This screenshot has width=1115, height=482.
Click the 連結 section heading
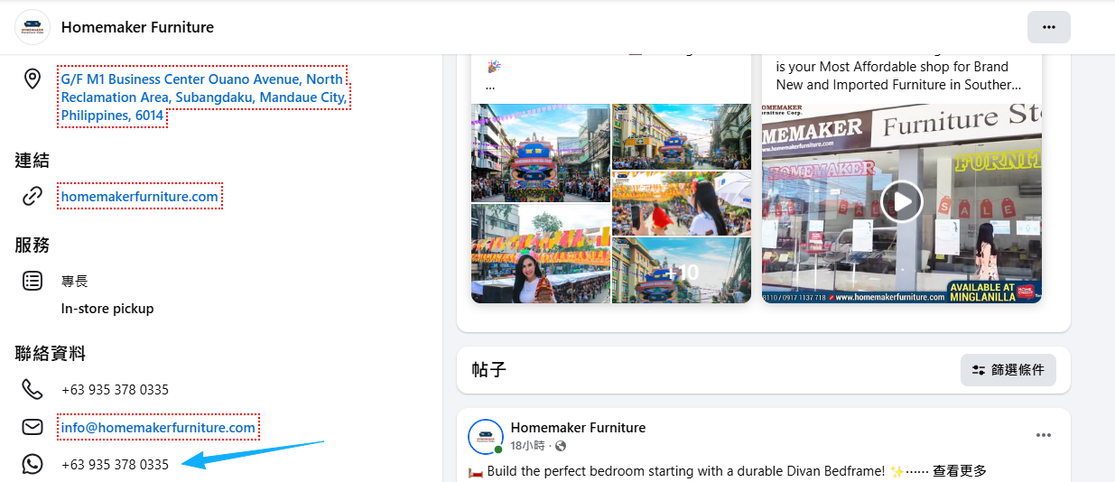tap(32, 161)
